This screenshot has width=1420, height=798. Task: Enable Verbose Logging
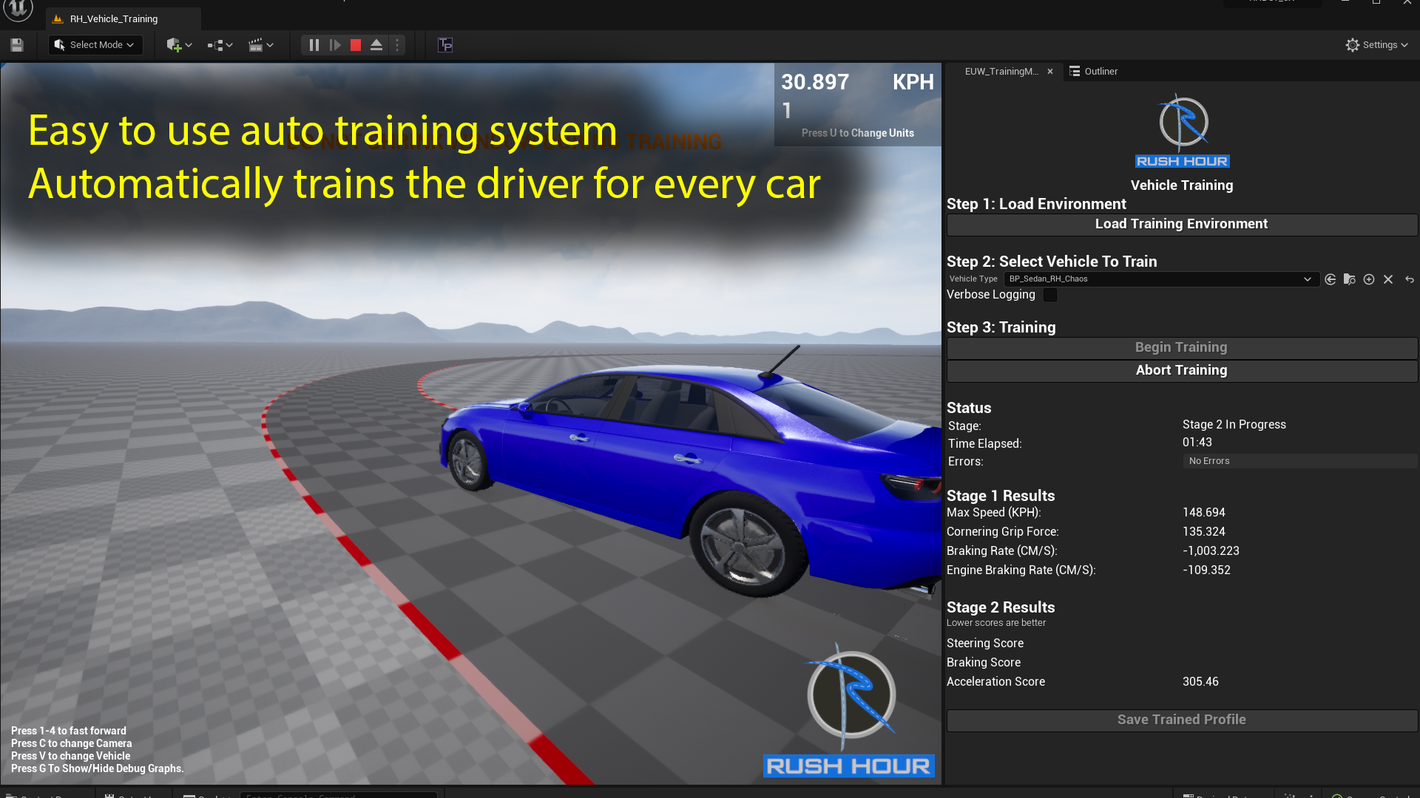(x=1050, y=295)
